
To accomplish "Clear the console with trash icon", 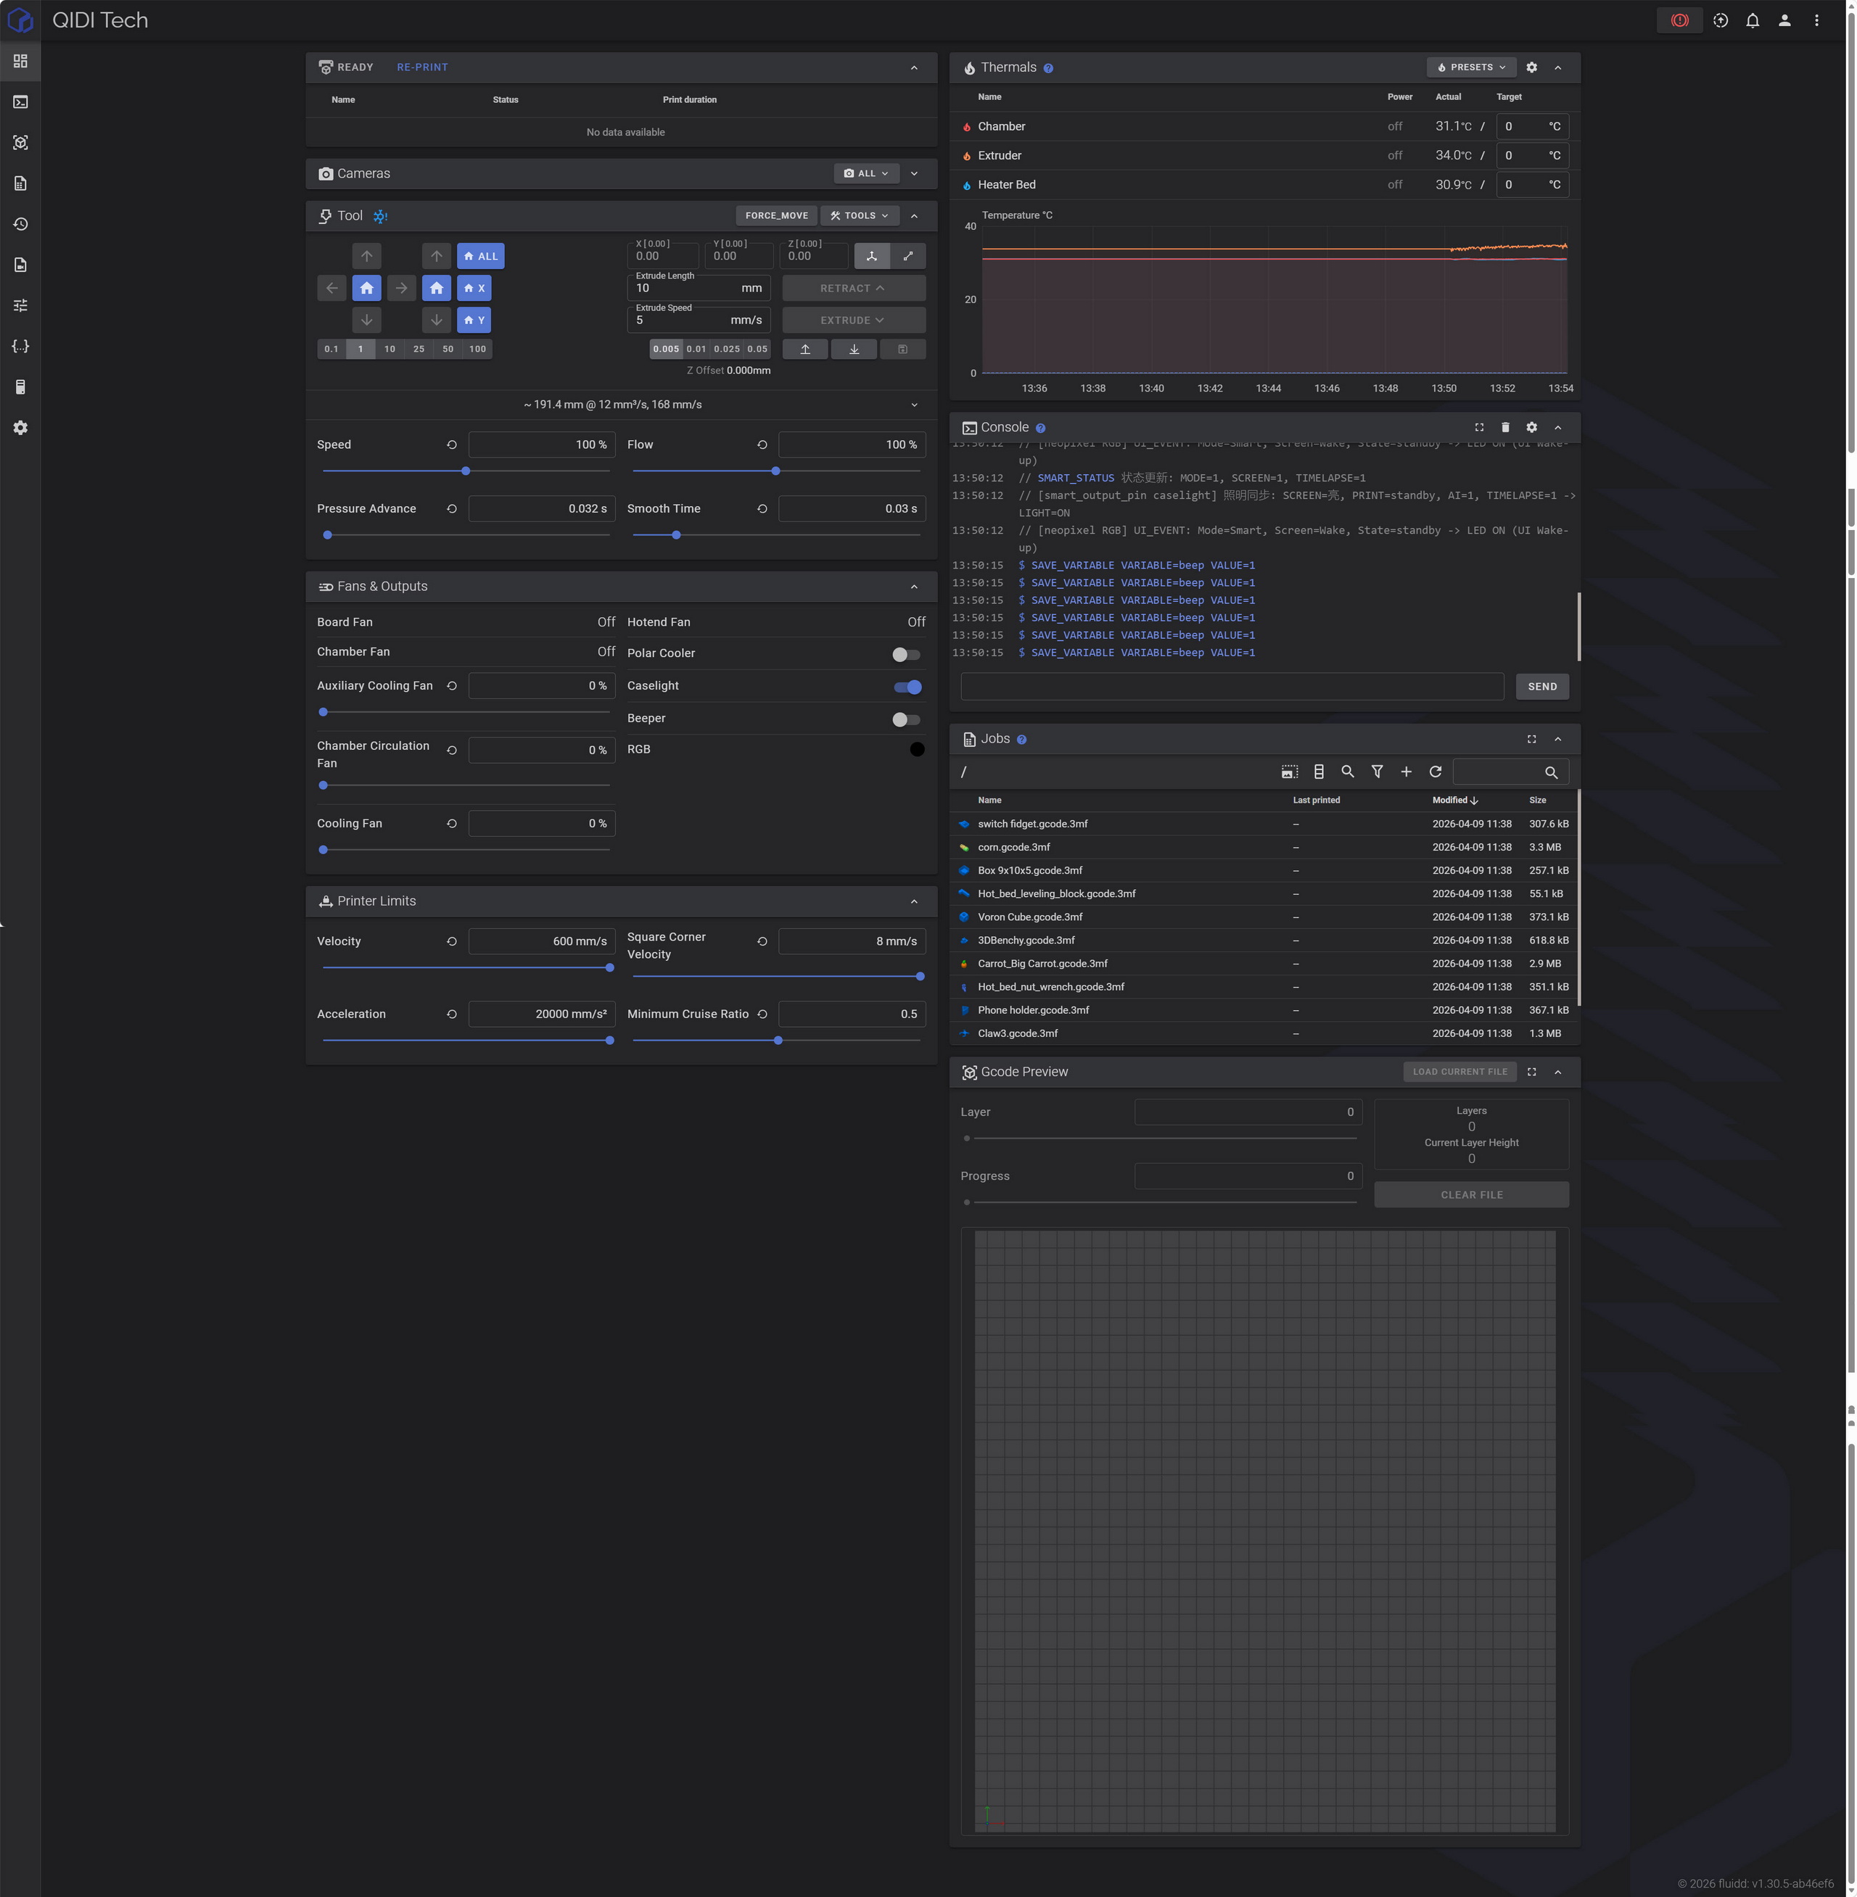I will point(1505,427).
